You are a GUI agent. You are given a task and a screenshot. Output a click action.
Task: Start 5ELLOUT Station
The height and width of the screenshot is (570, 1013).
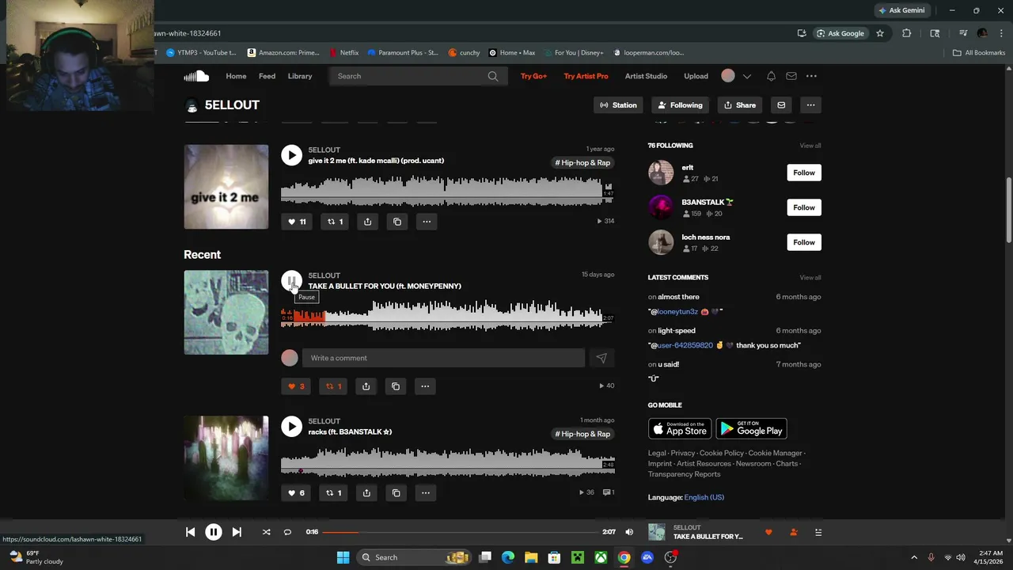click(x=618, y=105)
